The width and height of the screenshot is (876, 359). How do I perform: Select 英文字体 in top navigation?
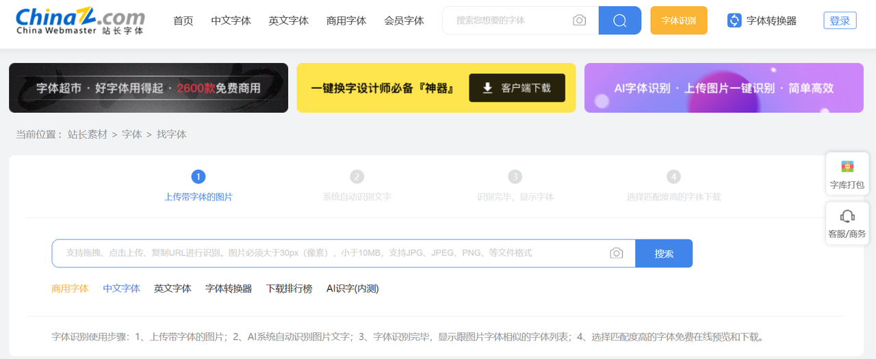(x=288, y=21)
